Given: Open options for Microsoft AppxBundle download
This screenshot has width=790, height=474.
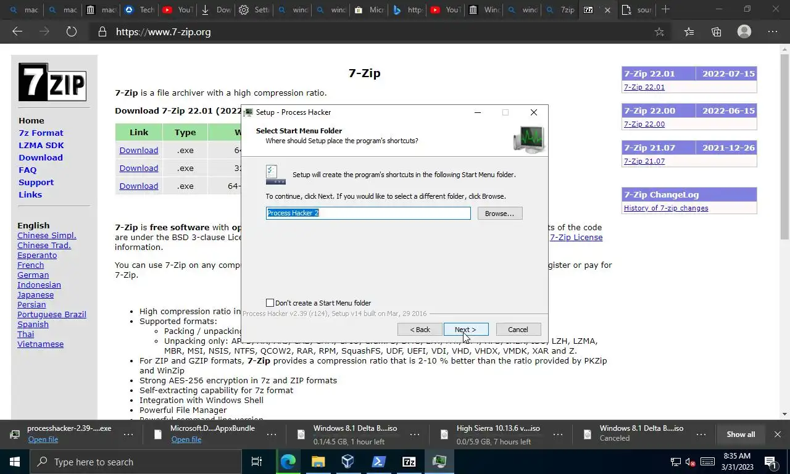Looking at the screenshot, I should (x=272, y=434).
